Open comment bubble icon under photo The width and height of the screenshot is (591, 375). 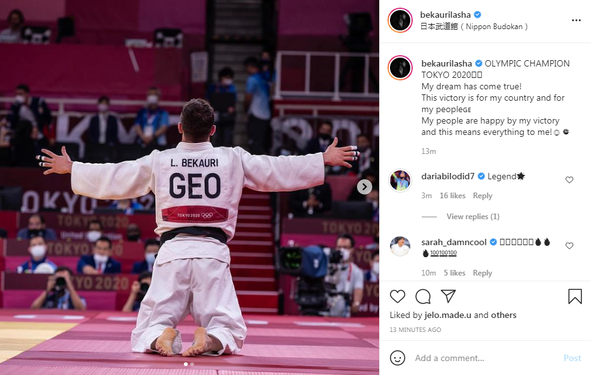point(423,296)
